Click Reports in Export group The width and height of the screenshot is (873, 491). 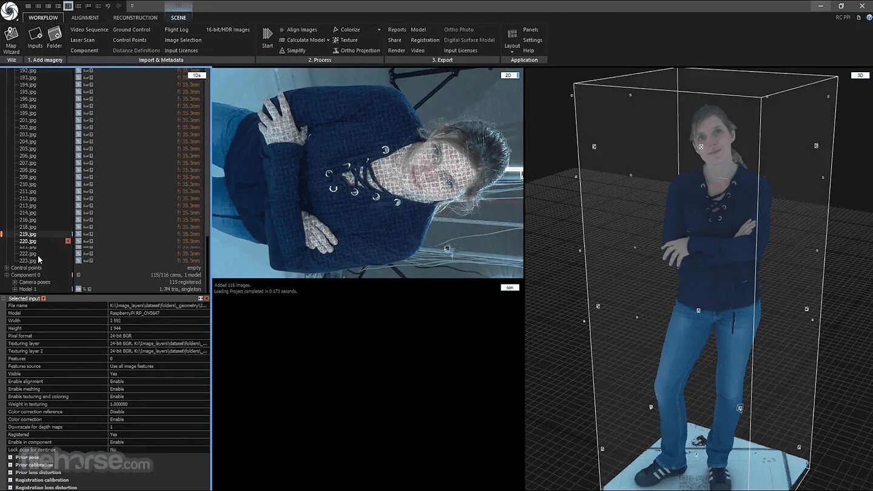tap(397, 30)
